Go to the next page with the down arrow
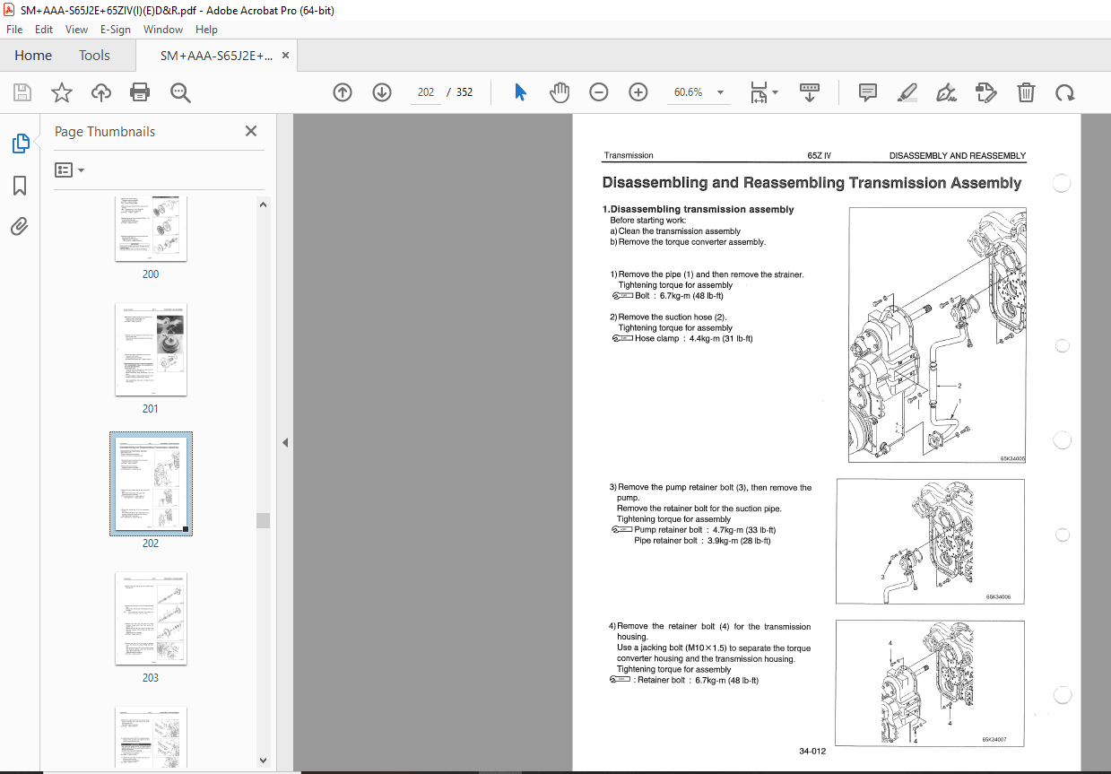This screenshot has width=1111, height=774. pyautogui.click(x=381, y=92)
